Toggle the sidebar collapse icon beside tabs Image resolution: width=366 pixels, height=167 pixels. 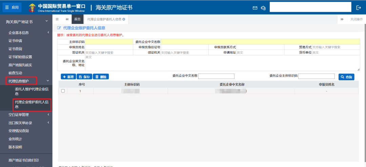[57, 19]
